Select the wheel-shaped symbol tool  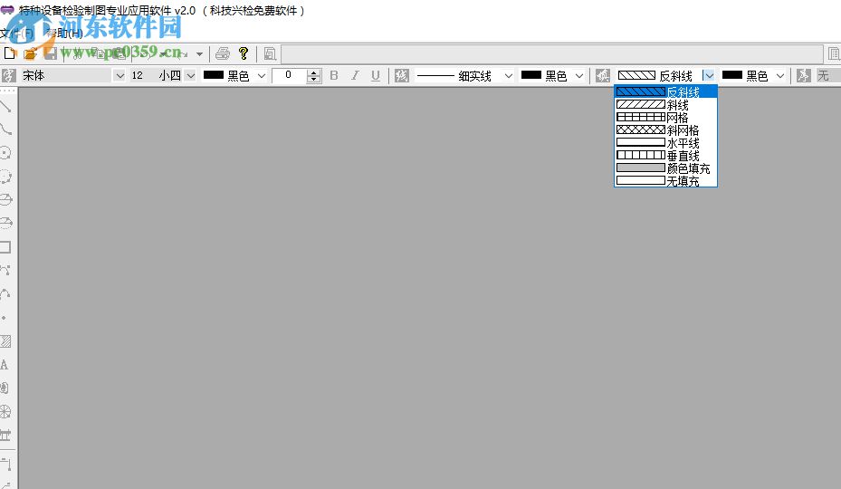point(5,412)
